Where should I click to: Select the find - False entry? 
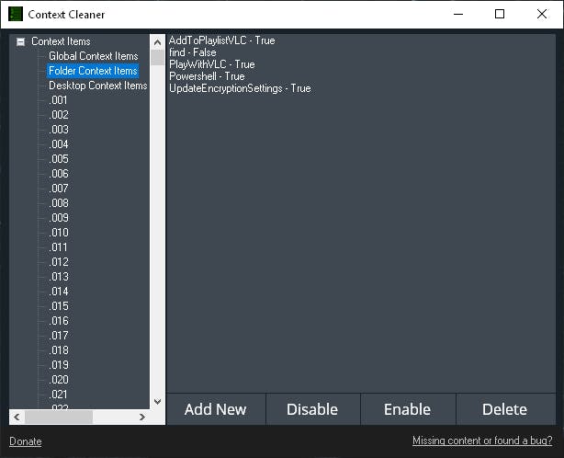coord(193,52)
